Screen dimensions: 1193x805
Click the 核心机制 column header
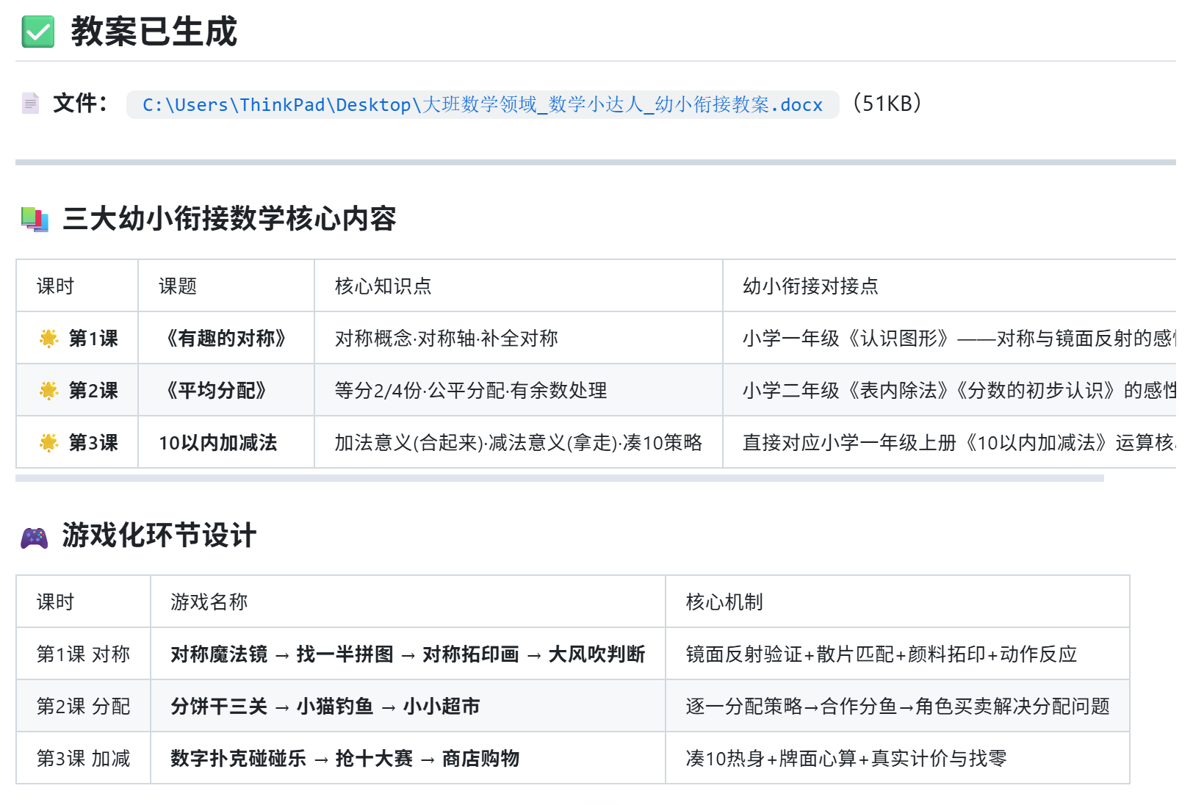coord(898,602)
